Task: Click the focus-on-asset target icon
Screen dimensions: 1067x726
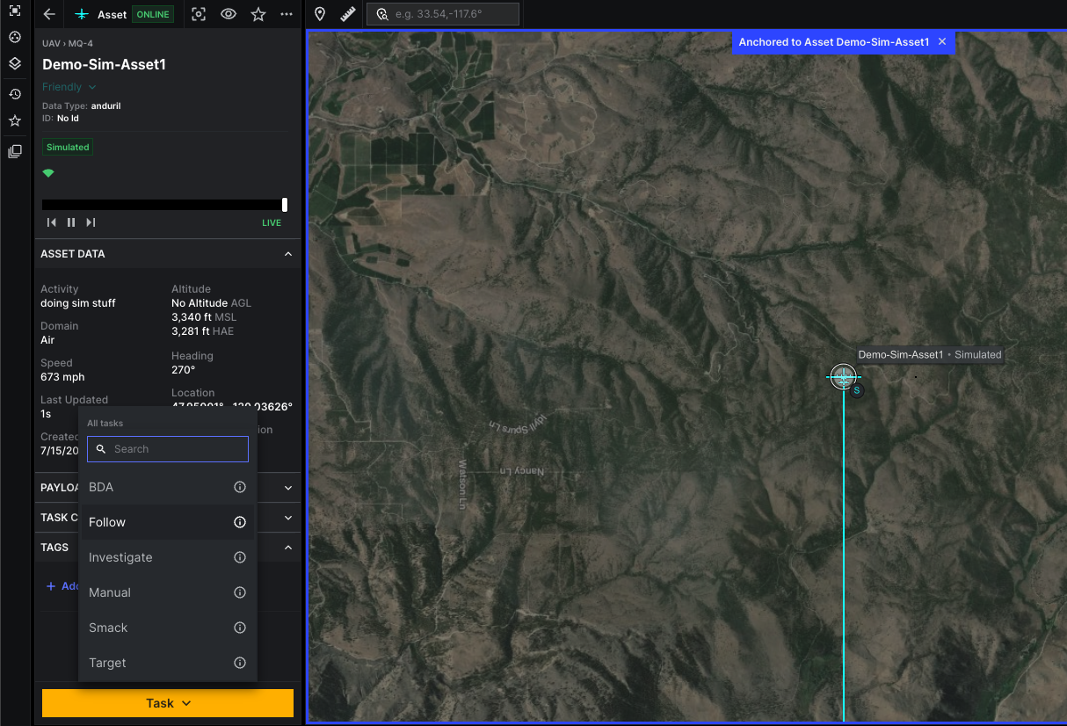Action: point(199,15)
